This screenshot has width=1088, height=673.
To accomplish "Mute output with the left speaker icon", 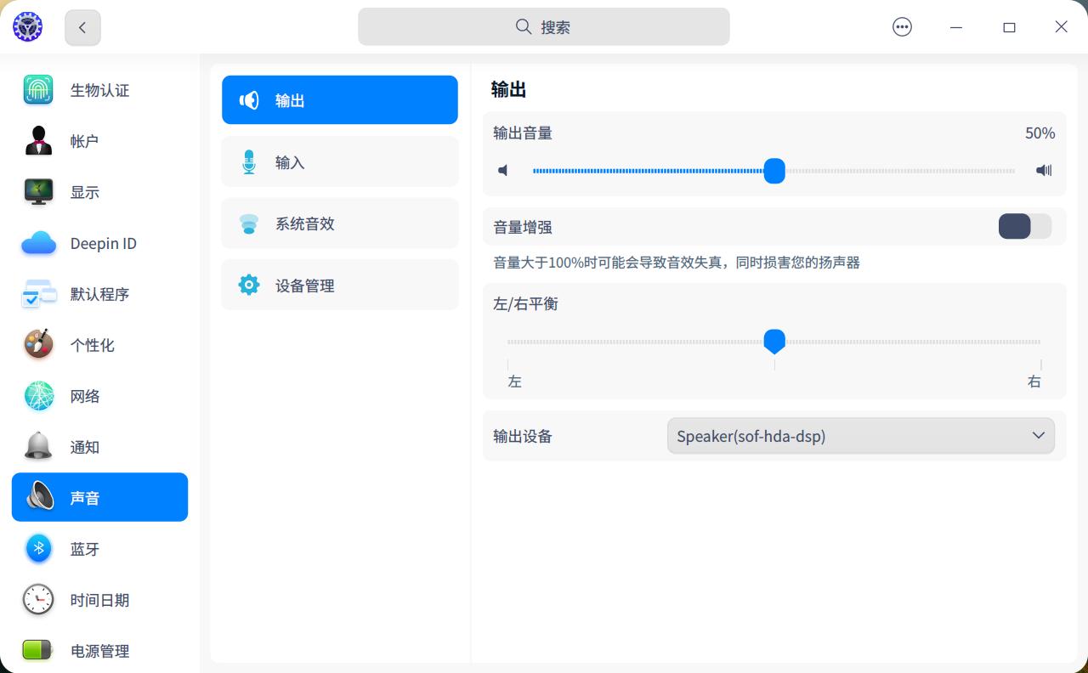I will pos(502,170).
